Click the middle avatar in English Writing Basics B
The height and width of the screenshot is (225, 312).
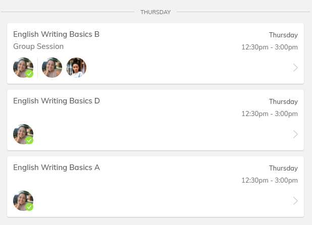tap(52, 68)
